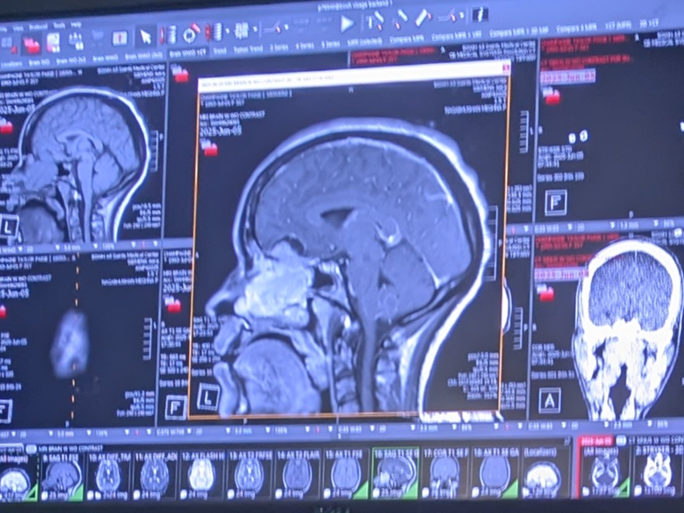Viewport: 684px width, 513px height.
Task: Click the stacked cylinders icon beside pointer tool
Action: pos(170,35)
